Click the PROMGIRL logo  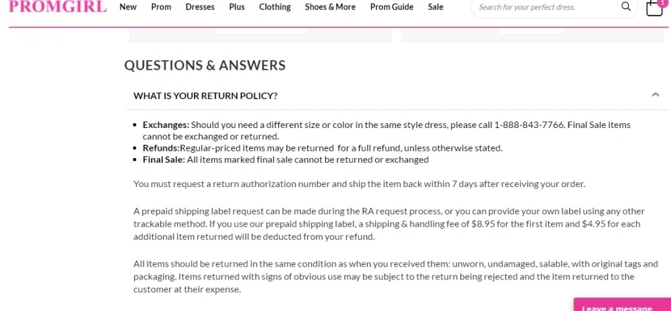(x=58, y=7)
